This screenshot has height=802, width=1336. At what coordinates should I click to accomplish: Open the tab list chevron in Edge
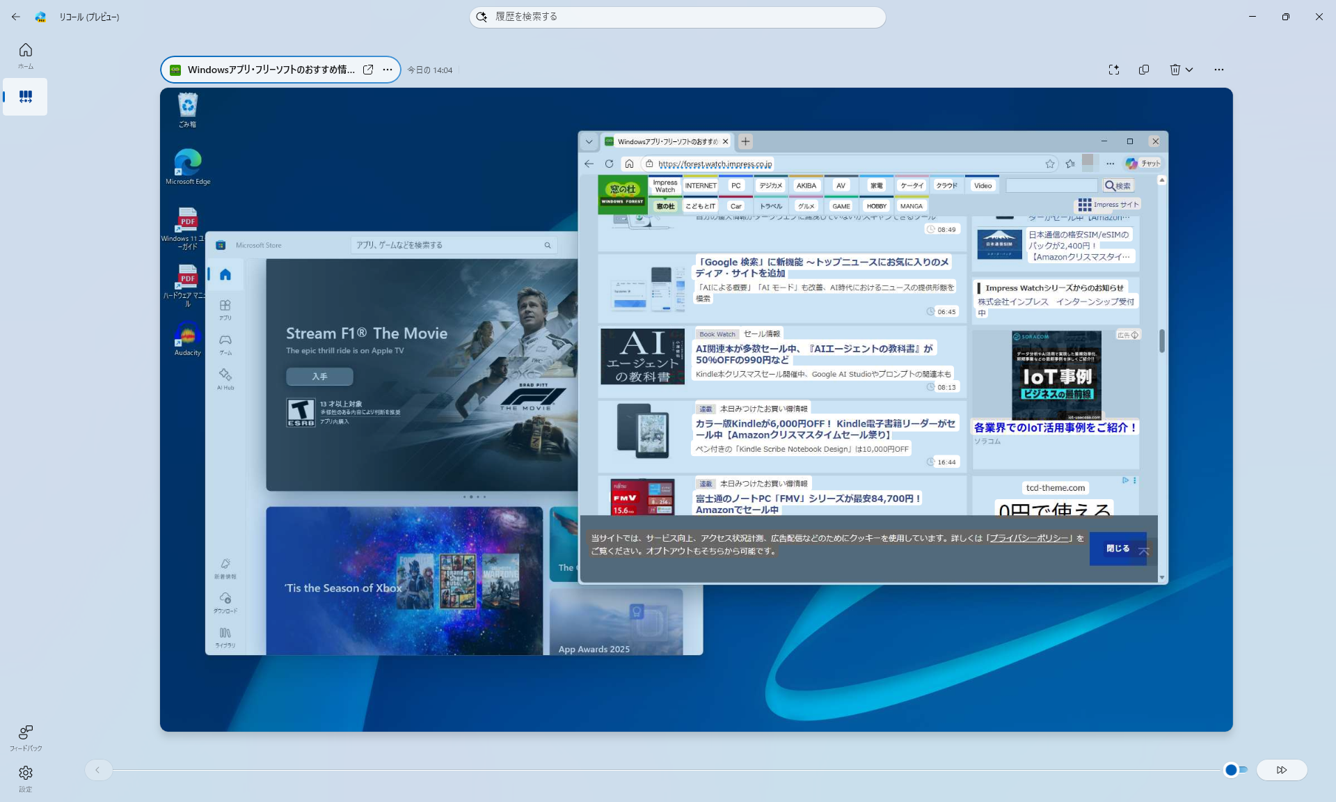coord(589,141)
